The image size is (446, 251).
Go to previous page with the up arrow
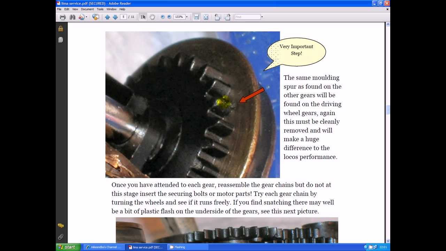click(107, 17)
